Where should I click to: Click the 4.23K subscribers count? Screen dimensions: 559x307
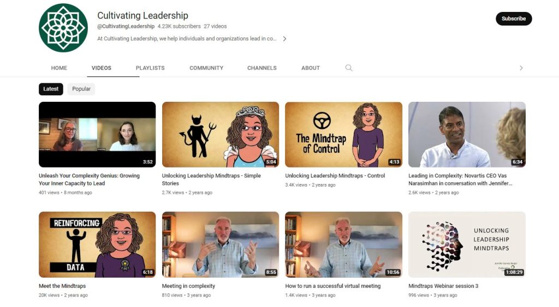click(x=179, y=26)
